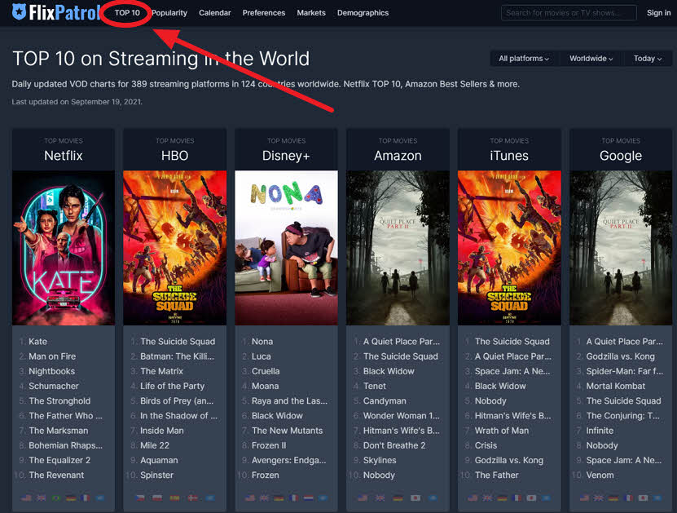Open the Calendar menu item
Screen dimensions: 677x513
[x=214, y=13]
